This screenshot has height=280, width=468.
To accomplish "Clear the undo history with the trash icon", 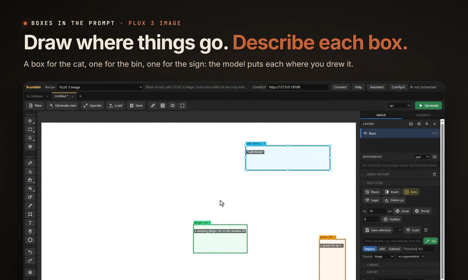I will (434, 174).
